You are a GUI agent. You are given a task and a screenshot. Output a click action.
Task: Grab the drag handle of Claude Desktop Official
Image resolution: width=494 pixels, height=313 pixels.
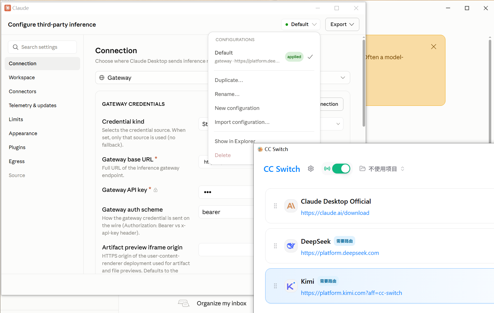[275, 206]
